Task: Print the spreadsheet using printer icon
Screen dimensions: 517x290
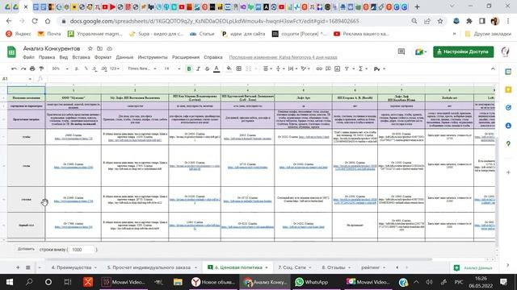Action: 32,68
